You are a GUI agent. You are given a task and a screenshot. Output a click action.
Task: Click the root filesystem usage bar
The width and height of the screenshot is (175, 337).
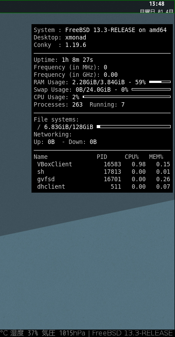point(134,126)
